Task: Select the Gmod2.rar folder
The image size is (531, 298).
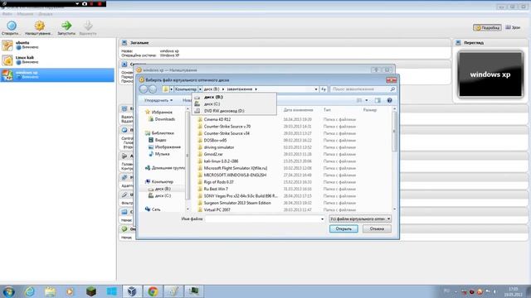Action: click(x=213, y=154)
